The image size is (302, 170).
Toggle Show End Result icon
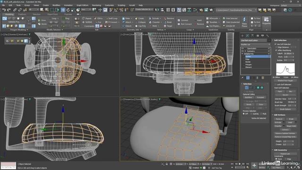point(248,77)
